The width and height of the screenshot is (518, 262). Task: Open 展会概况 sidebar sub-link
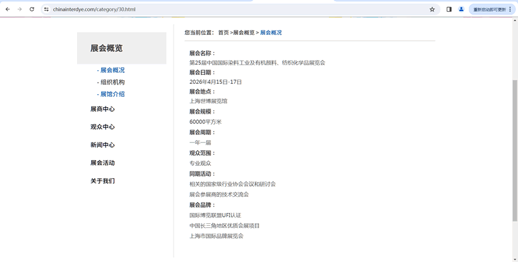[111, 70]
